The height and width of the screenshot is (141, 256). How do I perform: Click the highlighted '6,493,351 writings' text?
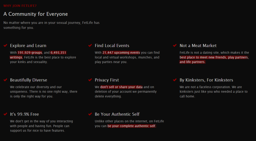[58, 53]
